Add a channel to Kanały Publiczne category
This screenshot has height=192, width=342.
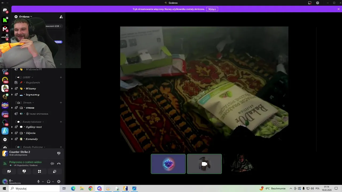click(x=61, y=147)
